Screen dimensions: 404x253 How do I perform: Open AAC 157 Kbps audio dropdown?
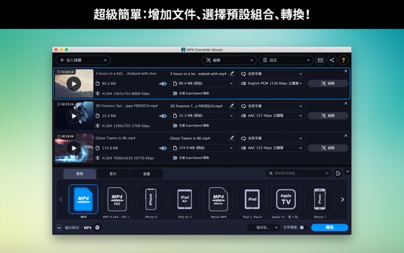click(272, 116)
